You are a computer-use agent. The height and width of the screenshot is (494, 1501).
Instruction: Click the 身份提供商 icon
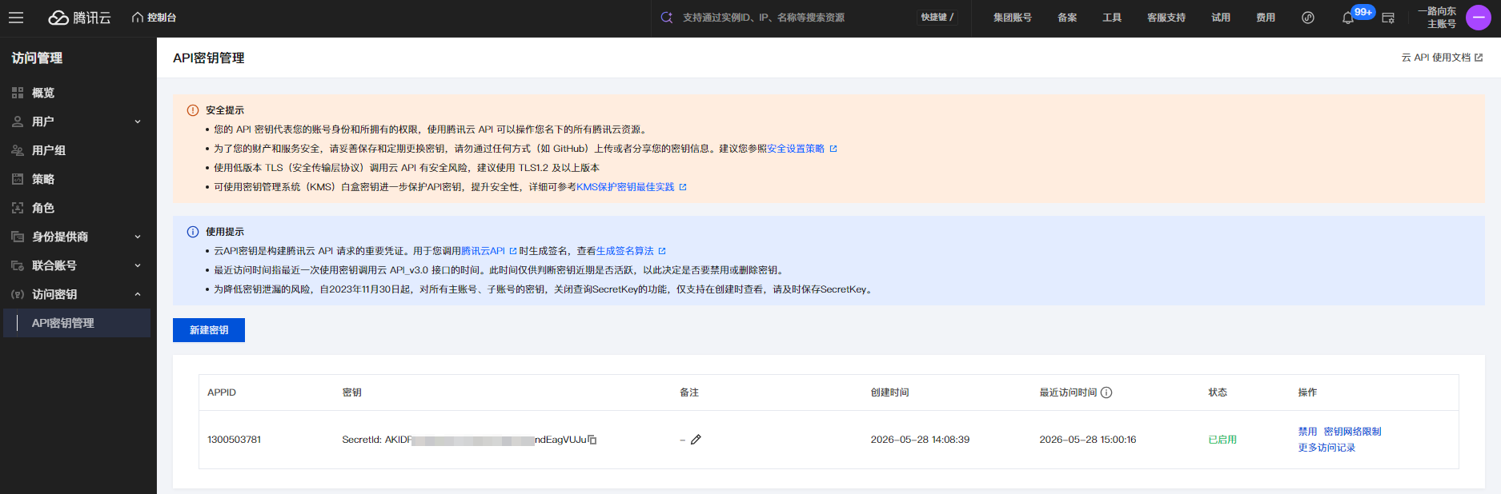tap(18, 237)
